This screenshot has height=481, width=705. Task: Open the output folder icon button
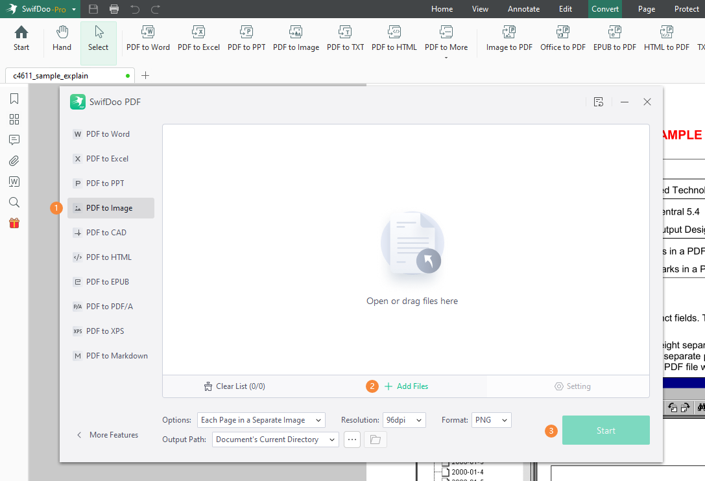click(x=376, y=440)
